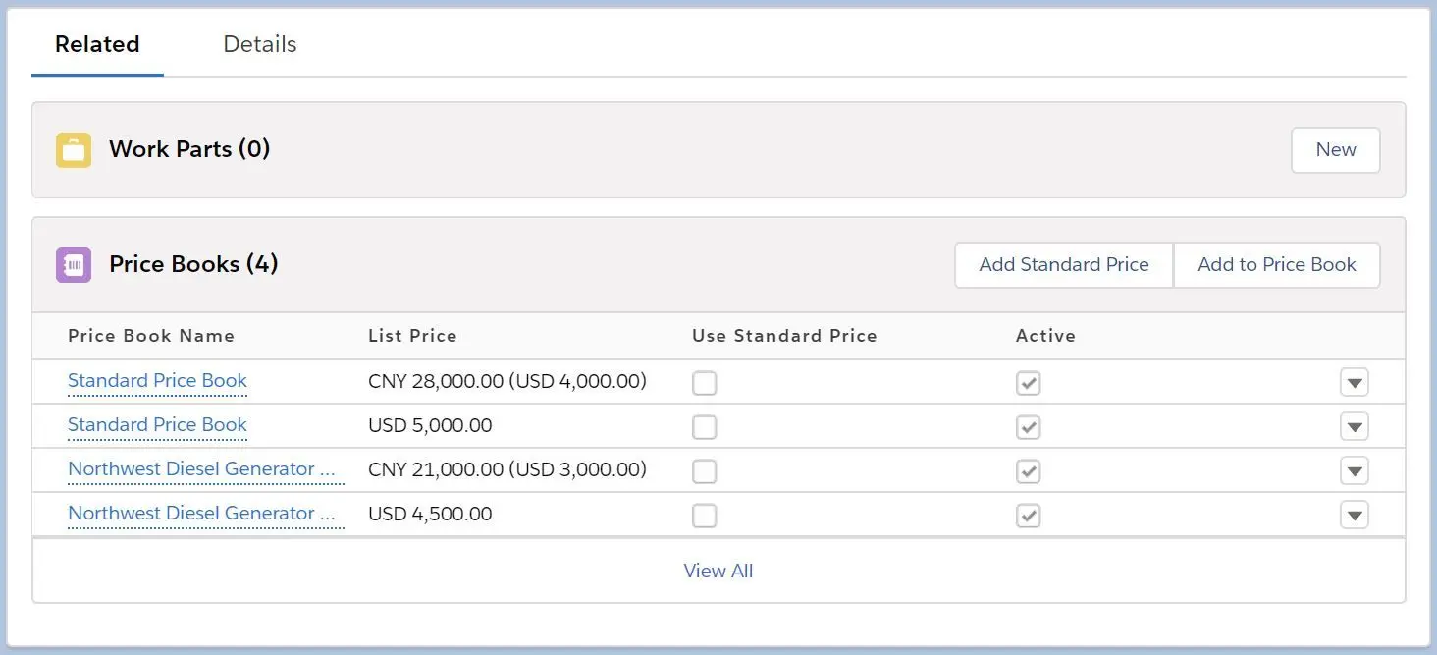Open row actions dropdown for CNY 28,000.00 row
Viewport: 1437px width, 655px height.
click(1355, 383)
